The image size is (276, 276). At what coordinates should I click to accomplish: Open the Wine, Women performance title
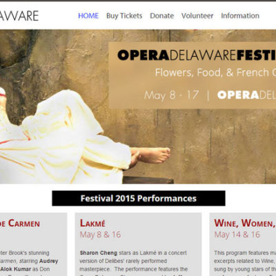pos(245,223)
